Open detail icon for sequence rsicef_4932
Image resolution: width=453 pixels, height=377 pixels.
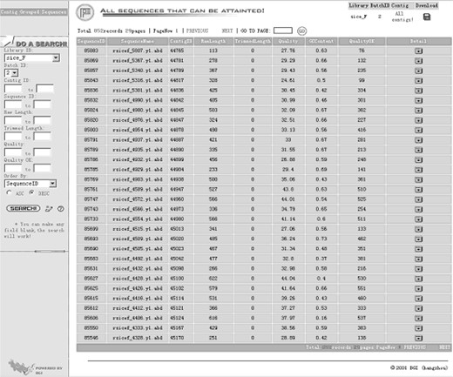(418, 160)
